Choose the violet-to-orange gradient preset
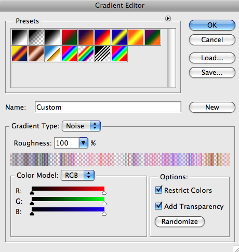The width and height of the screenshot is (239, 252). 86,37
